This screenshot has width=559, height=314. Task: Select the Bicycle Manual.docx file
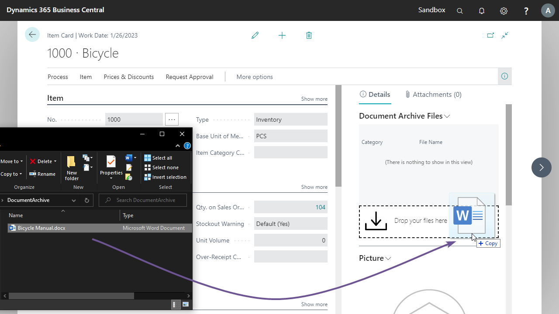click(41, 228)
